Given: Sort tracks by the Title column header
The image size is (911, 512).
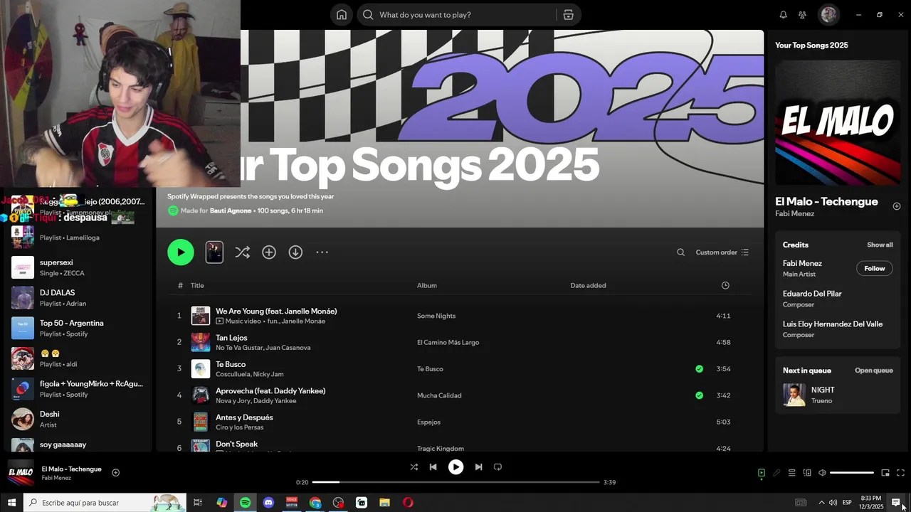Looking at the screenshot, I should [x=197, y=285].
